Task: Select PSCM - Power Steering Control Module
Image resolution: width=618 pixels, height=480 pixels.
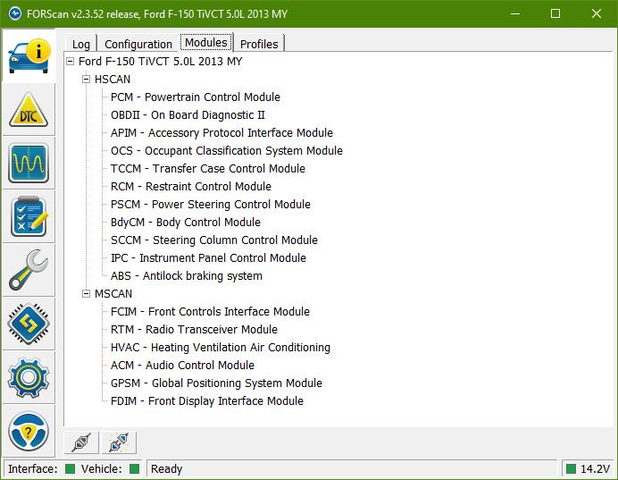Action: pyautogui.click(x=211, y=205)
